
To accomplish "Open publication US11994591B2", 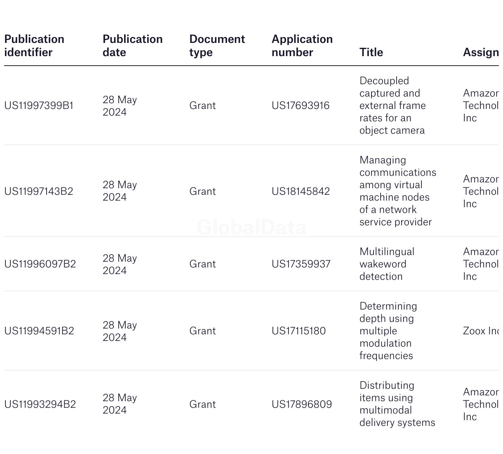I will click(x=39, y=331).
